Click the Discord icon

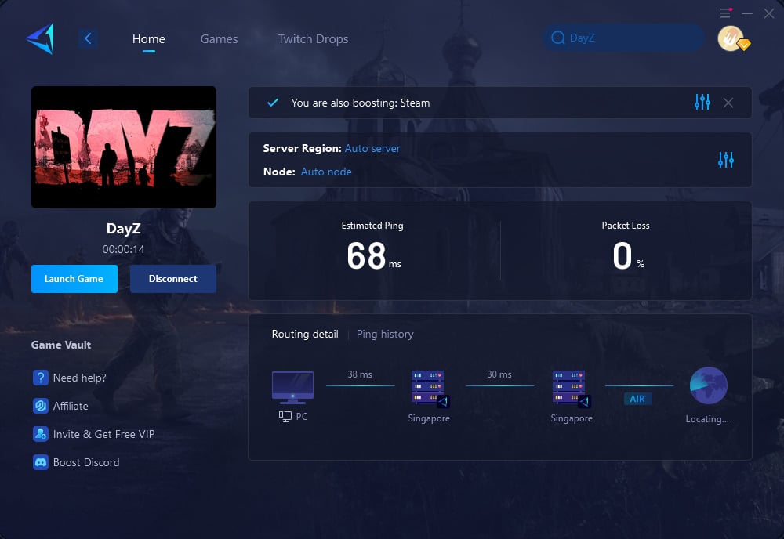(x=41, y=462)
